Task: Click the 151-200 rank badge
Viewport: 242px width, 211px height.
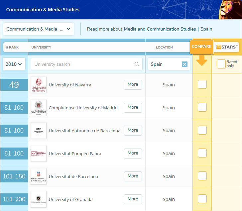Action: [x=14, y=199]
